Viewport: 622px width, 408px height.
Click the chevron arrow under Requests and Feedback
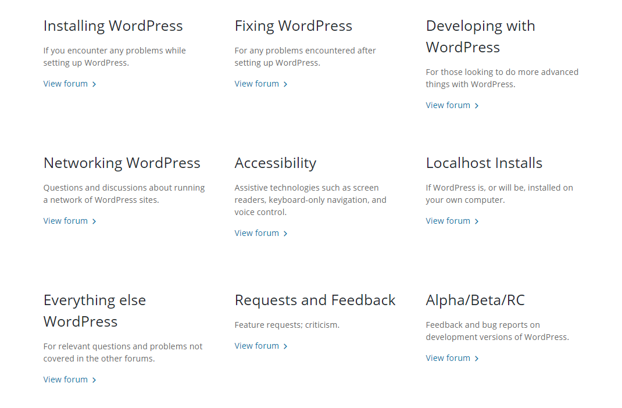pos(285,346)
